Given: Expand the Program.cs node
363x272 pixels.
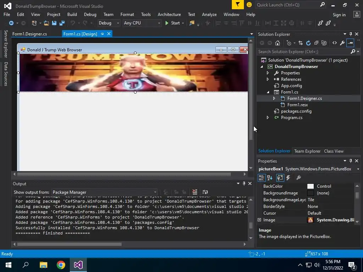Looking at the screenshot, I should pyautogui.click(x=268, y=118).
